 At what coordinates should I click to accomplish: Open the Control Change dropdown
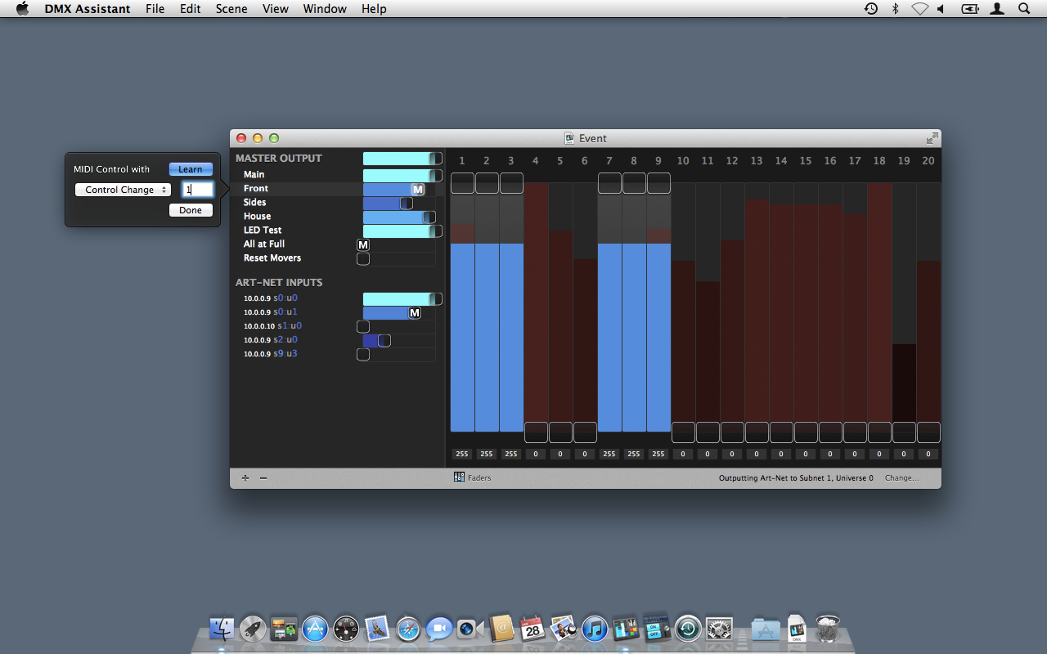(123, 190)
